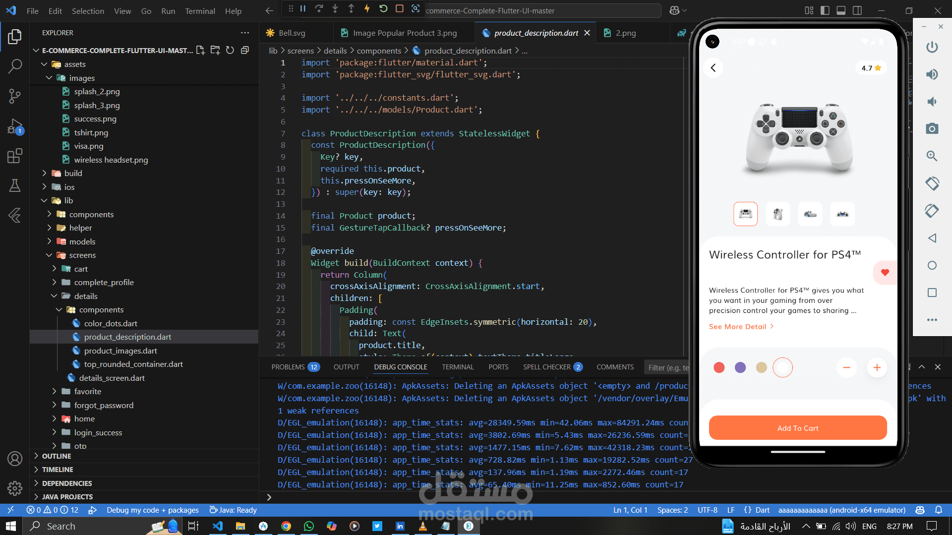Tap the minus quantity button
Screen dimensions: 952x535
pos(847,367)
